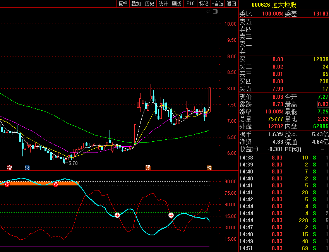
Task: Click the 净资 value 4.83
Action: click(278, 142)
